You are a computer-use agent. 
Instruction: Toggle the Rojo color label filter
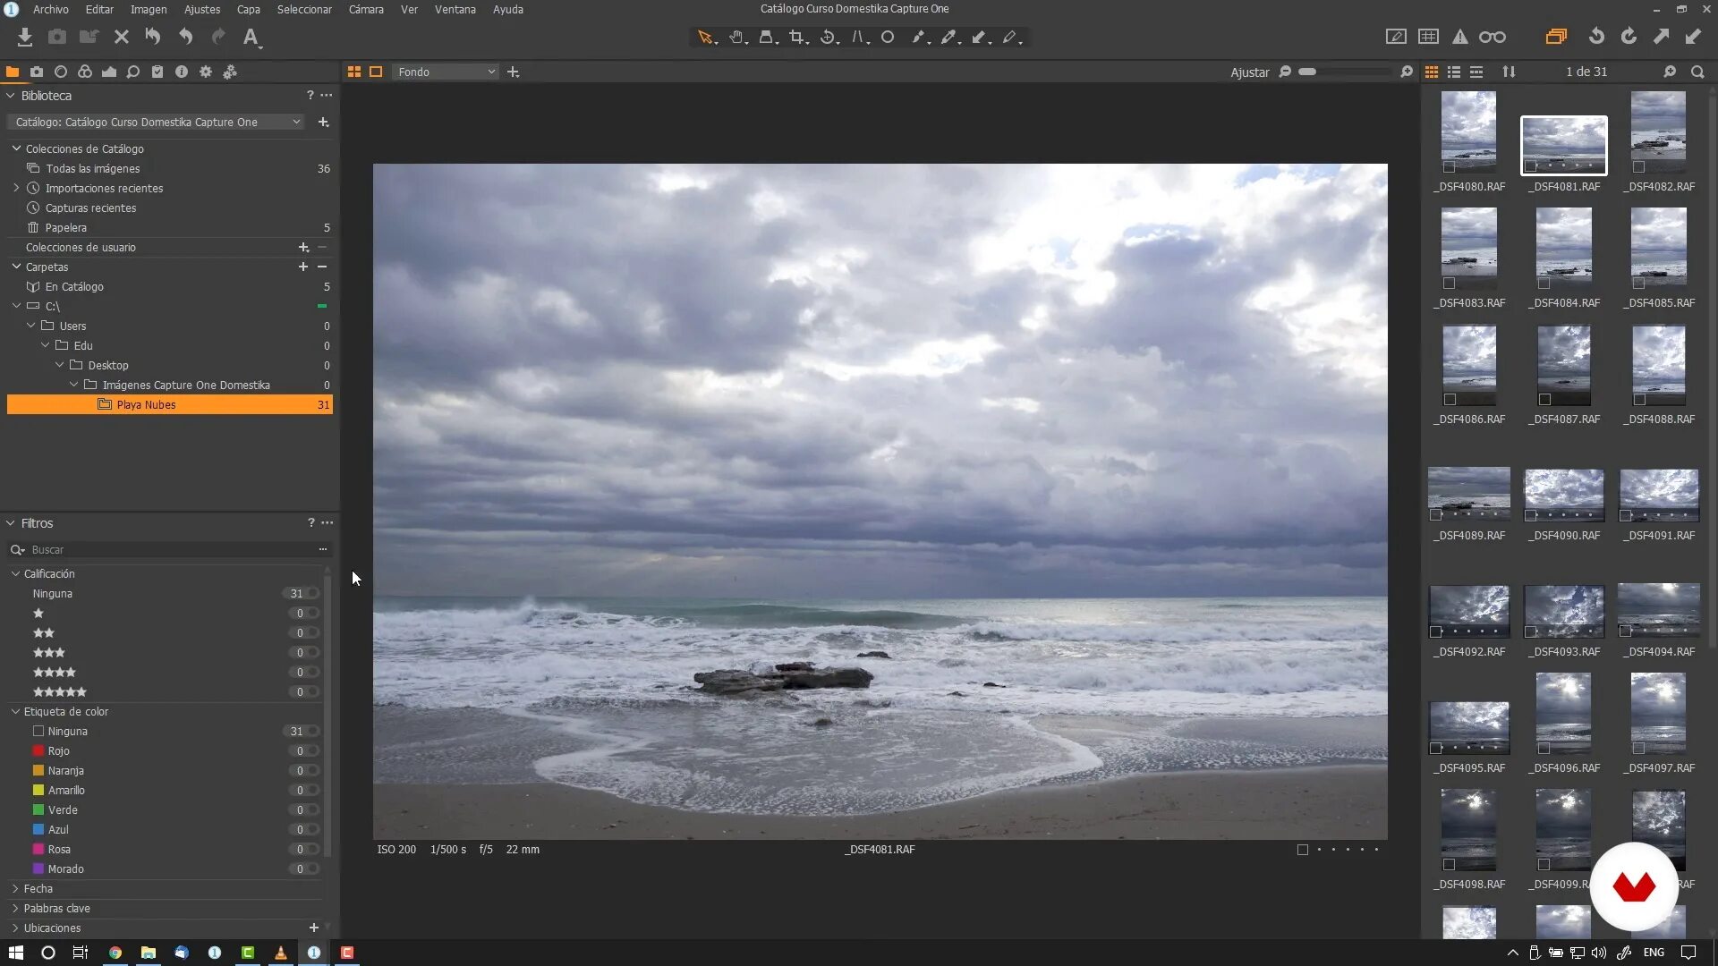tap(59, 750)
